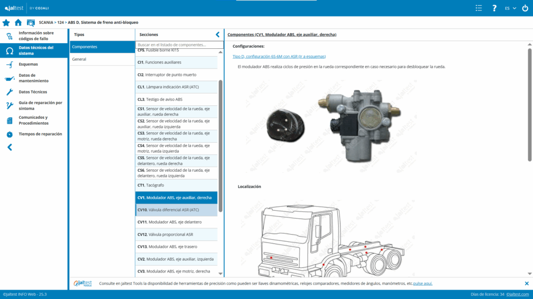The height and width of the screenshot is (299, 533).
Task: Collapse the left sidebar menu arrow
Action: (x=9, y=147)
